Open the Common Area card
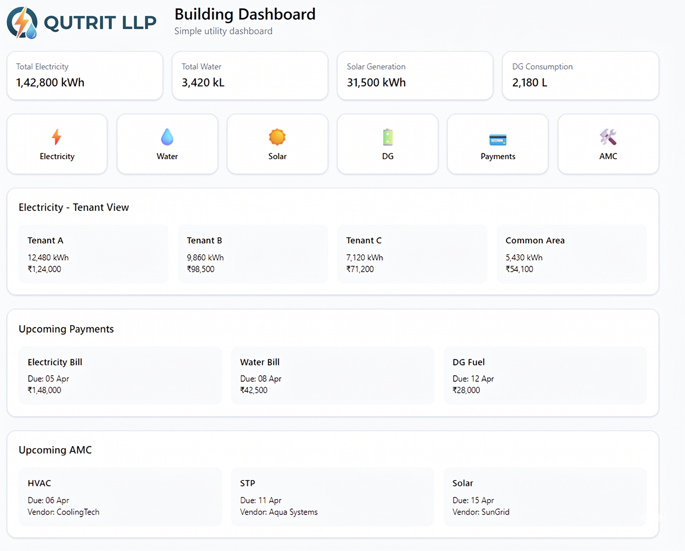685x551 pixels. pyautogui.click(x=572, y=254)
